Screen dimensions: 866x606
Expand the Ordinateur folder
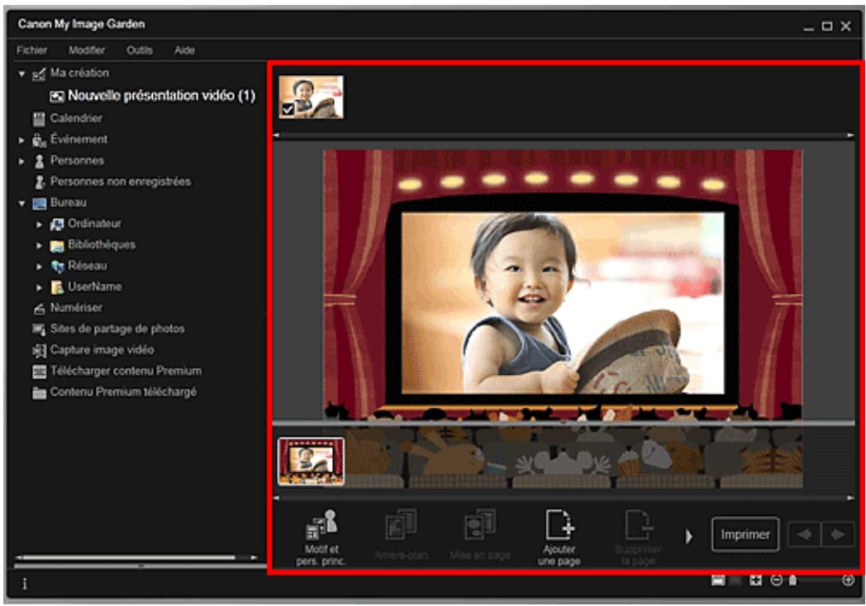[x=38, y=224]
